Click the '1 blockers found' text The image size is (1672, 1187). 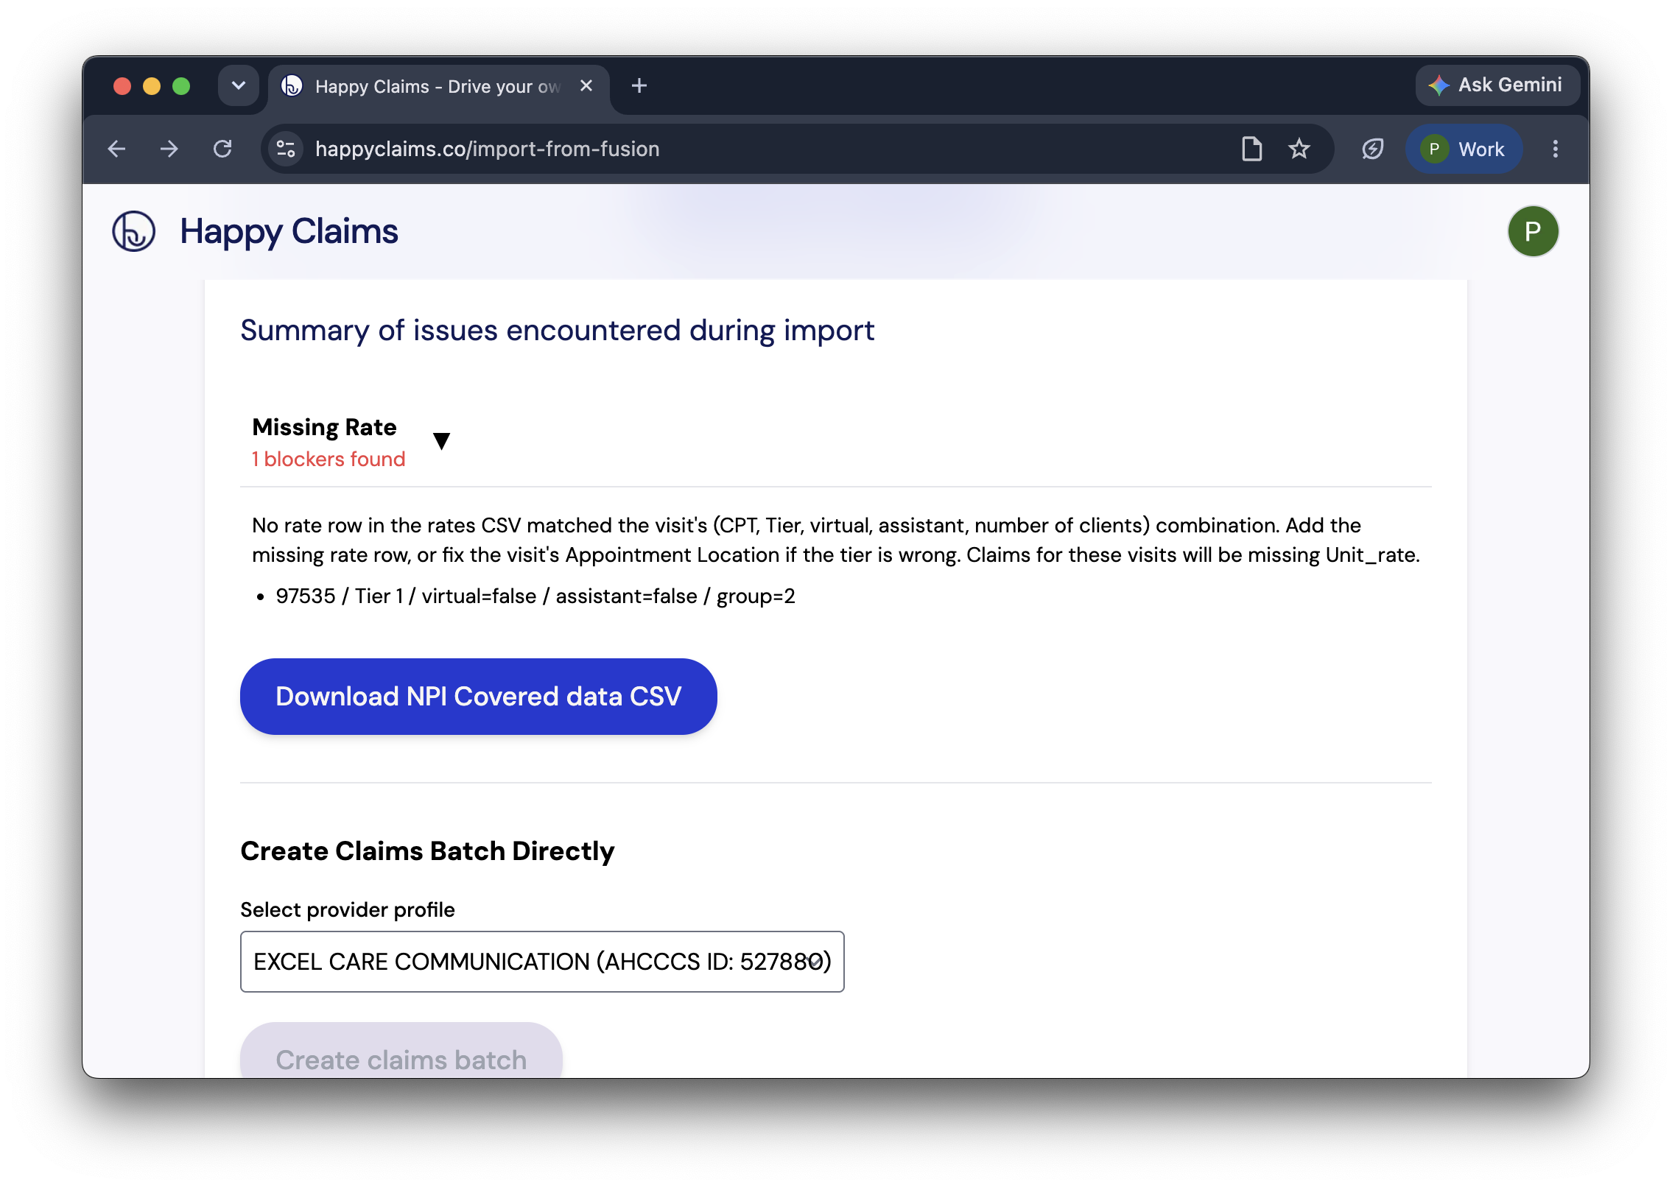(x=329, y=459)
